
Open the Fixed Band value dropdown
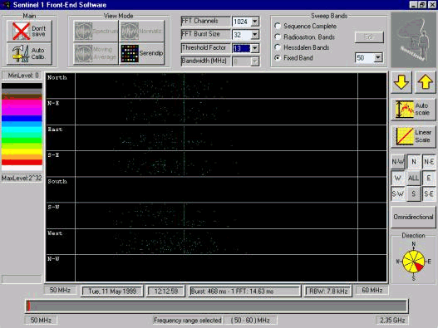coord(378,58)
